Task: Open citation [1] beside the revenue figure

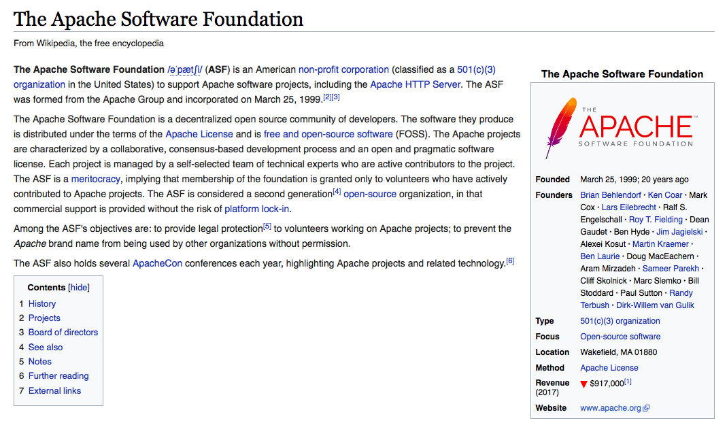Action: 628,382
